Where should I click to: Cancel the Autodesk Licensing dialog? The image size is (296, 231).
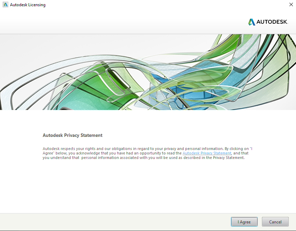pyautogui.click(x=275, y=222)
